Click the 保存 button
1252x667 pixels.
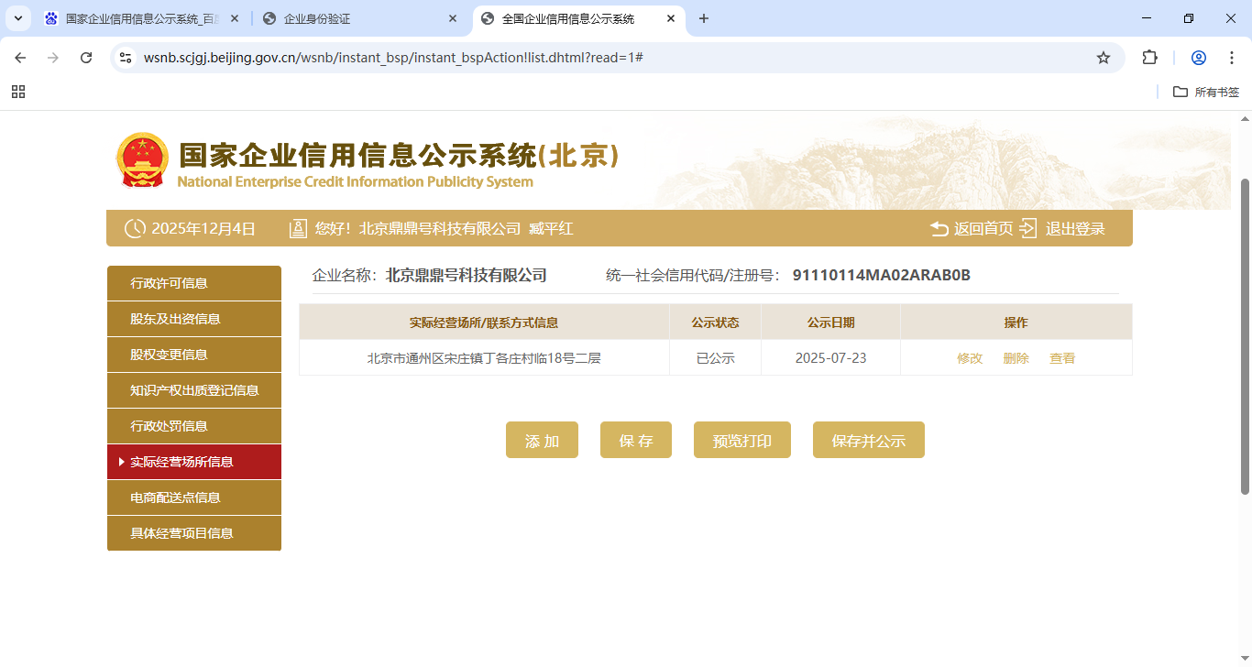[x=636, y=441]
